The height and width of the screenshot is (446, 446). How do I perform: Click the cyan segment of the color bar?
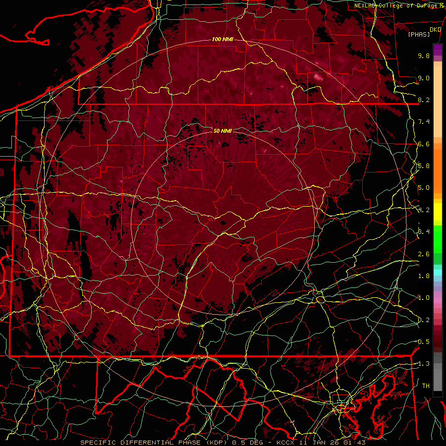coord(438,273)
